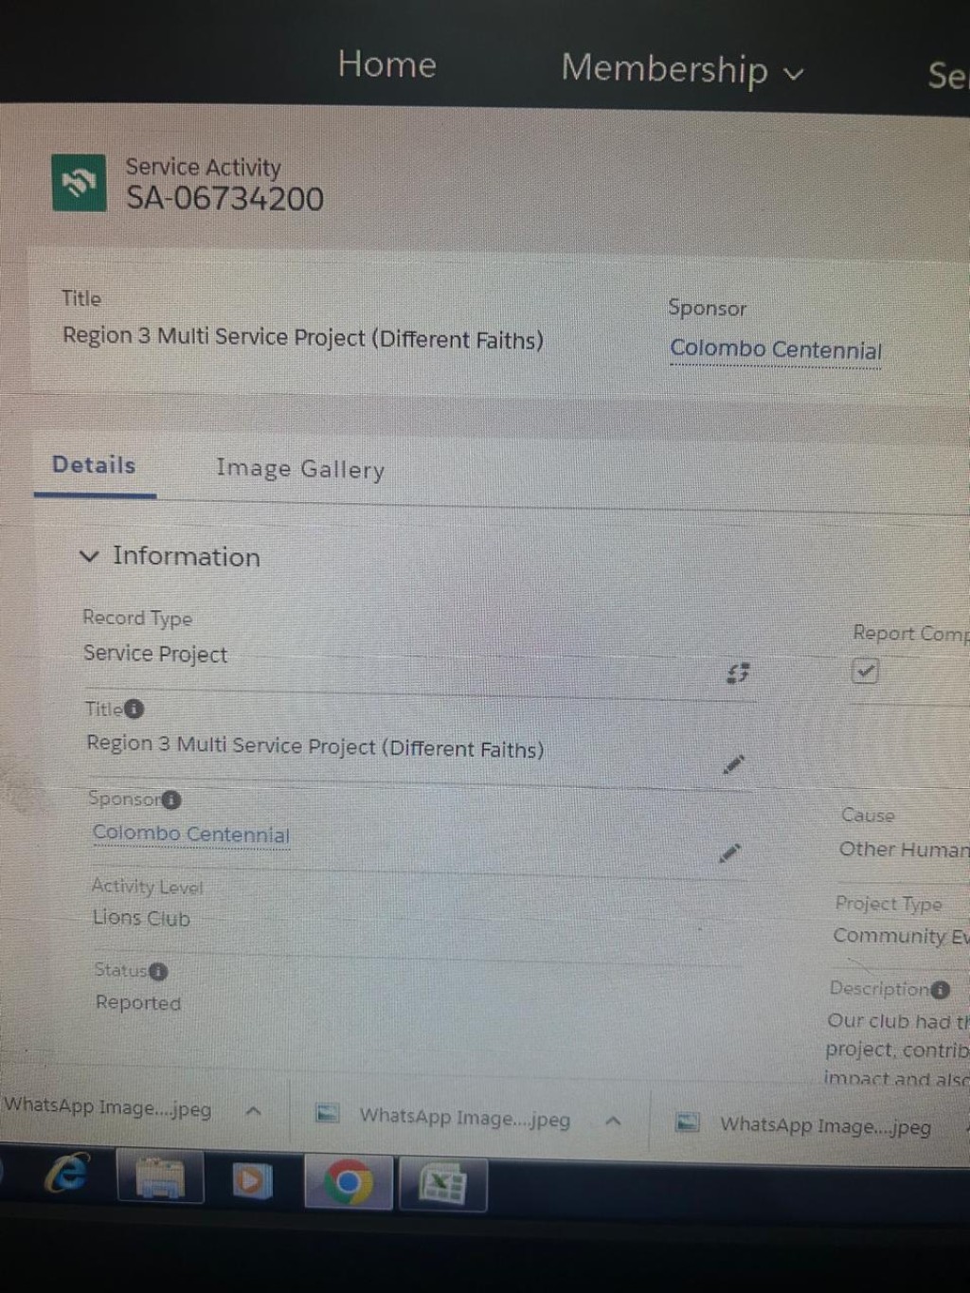Toggle the Report Completed checkbox
This screenshot has width=970, height=1293.
pos(865,672)
